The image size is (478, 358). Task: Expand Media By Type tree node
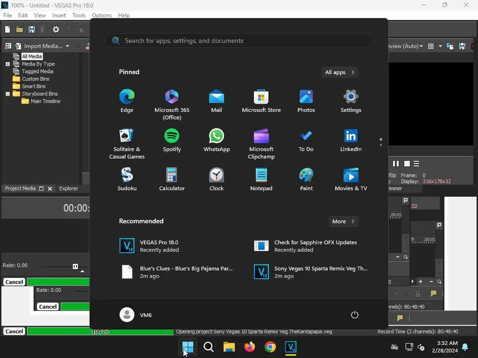tap(7, 64)
